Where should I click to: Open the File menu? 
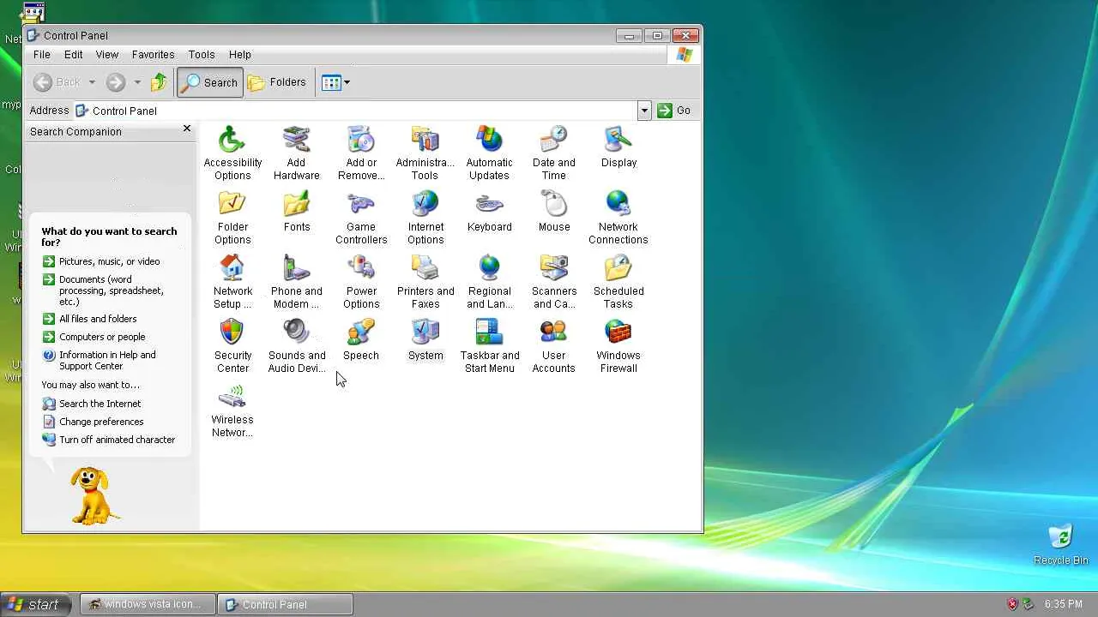tap(41, 55)
